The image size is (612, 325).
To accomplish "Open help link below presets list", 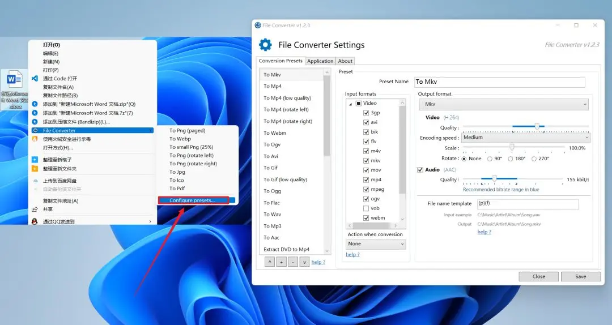I will [x=318, y=262].
